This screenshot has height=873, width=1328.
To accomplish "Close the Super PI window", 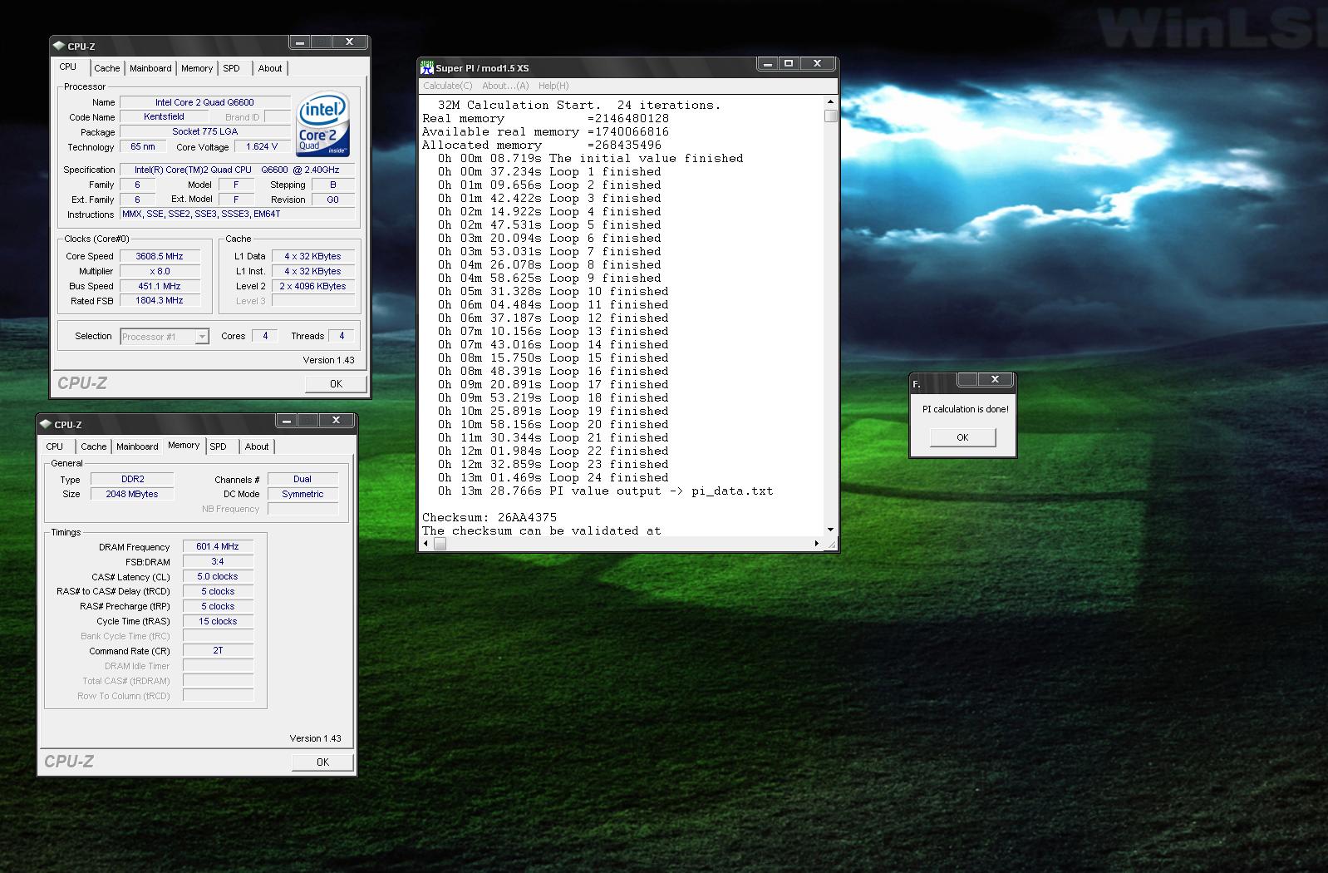I will click(x=818, y=64).
